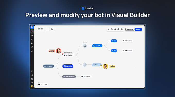Screen dimensions: 175x97
Task: Click the lightning bolt icon in the top toolbar
Action: pos(109,29)
